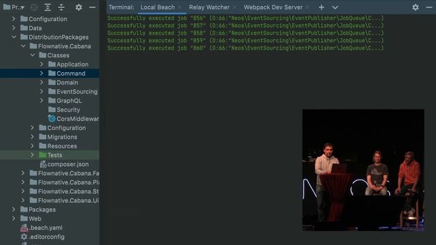Expand the Packages folder chevron

[x=14, y=210]
